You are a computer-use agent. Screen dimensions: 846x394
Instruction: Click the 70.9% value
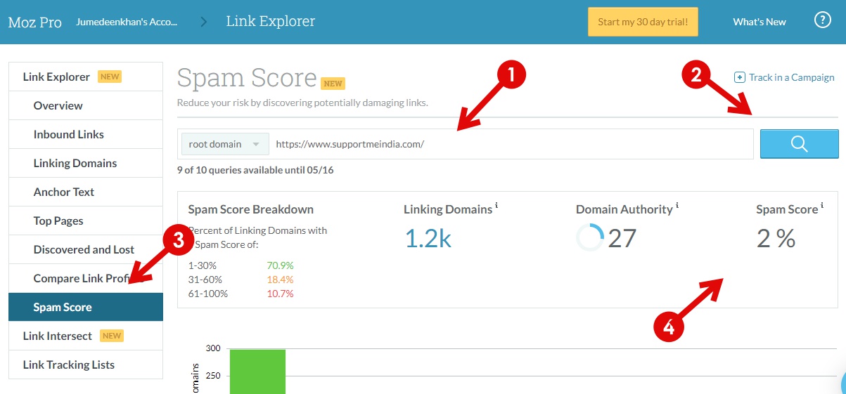point(280,265)
